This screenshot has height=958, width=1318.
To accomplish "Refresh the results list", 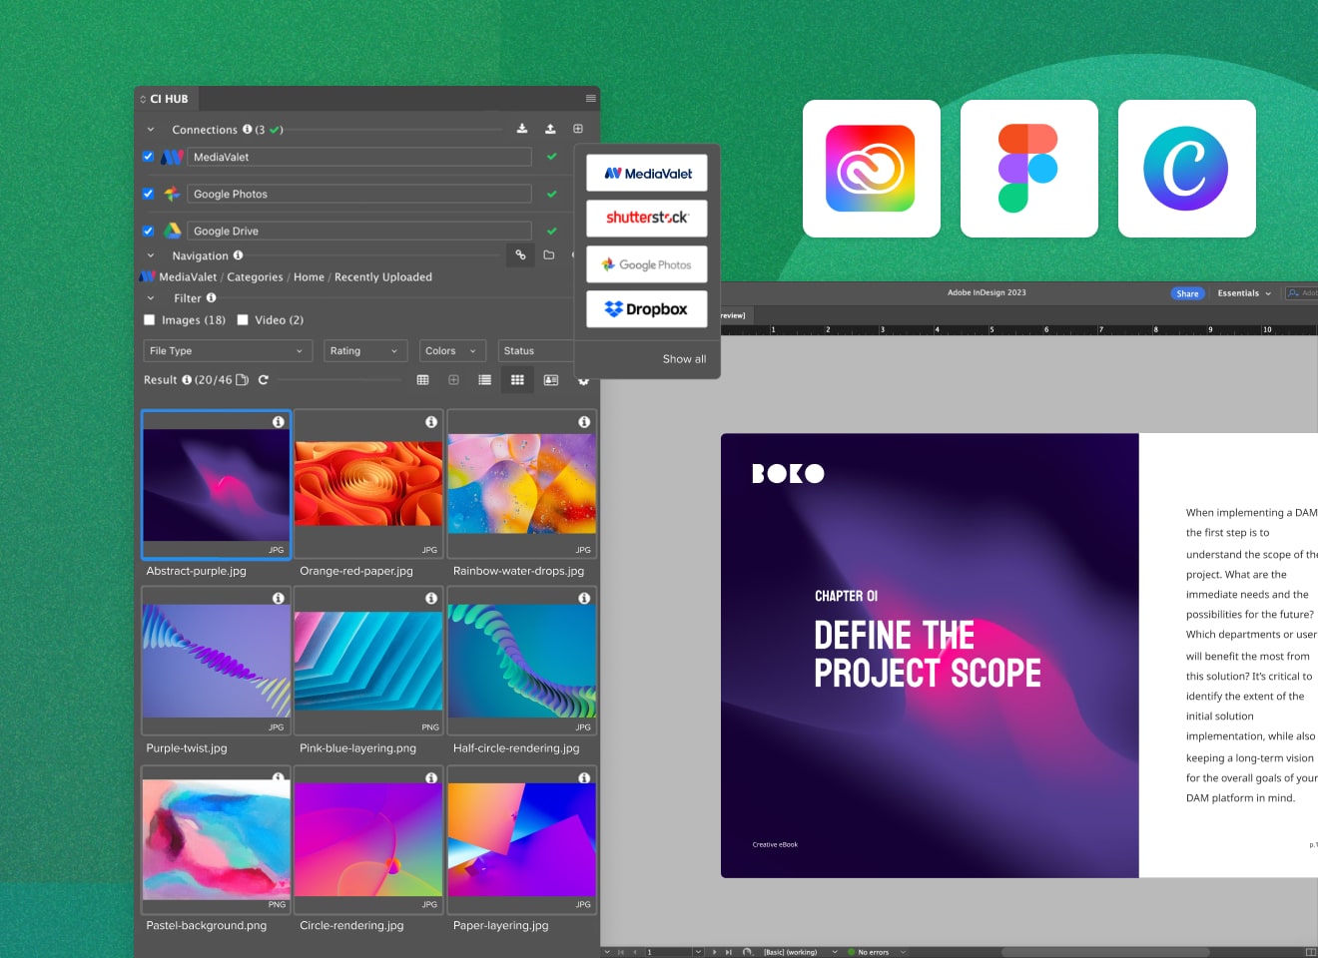I will pyautogui.click(x=264, y=380).
